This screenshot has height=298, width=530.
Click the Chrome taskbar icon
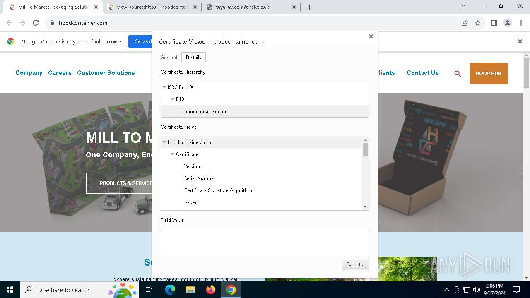point(231,290)
